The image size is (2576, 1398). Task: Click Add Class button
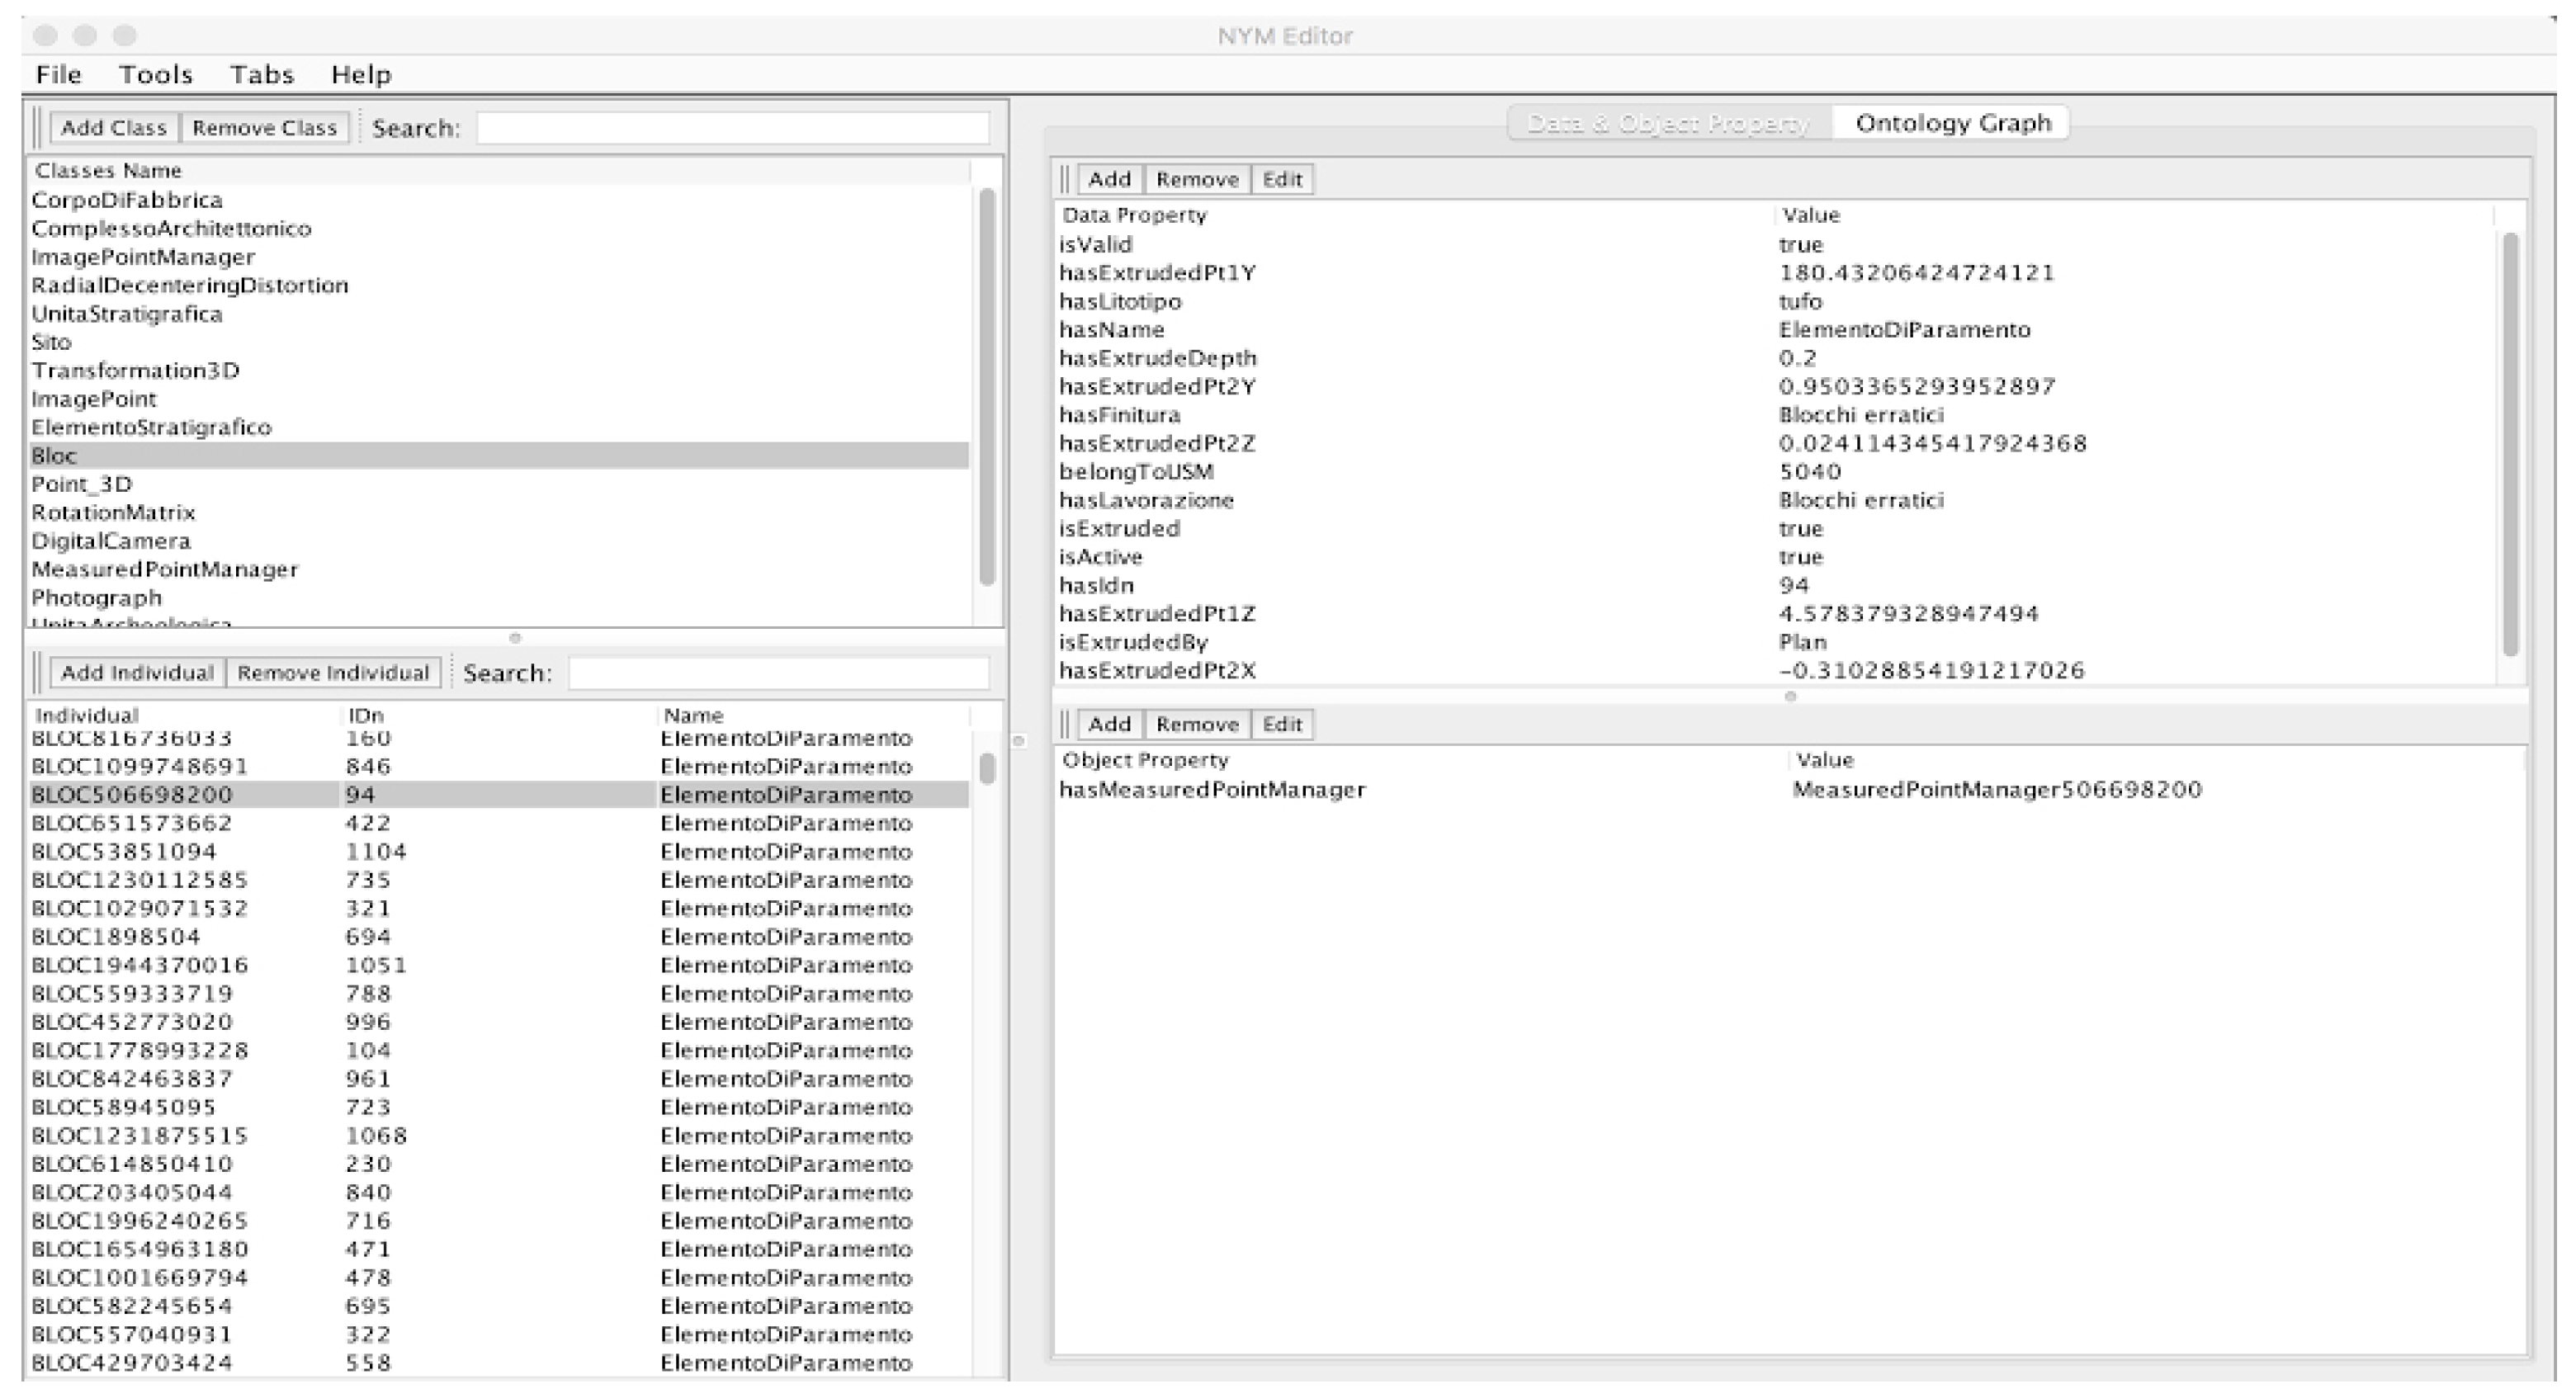[113, 128]
